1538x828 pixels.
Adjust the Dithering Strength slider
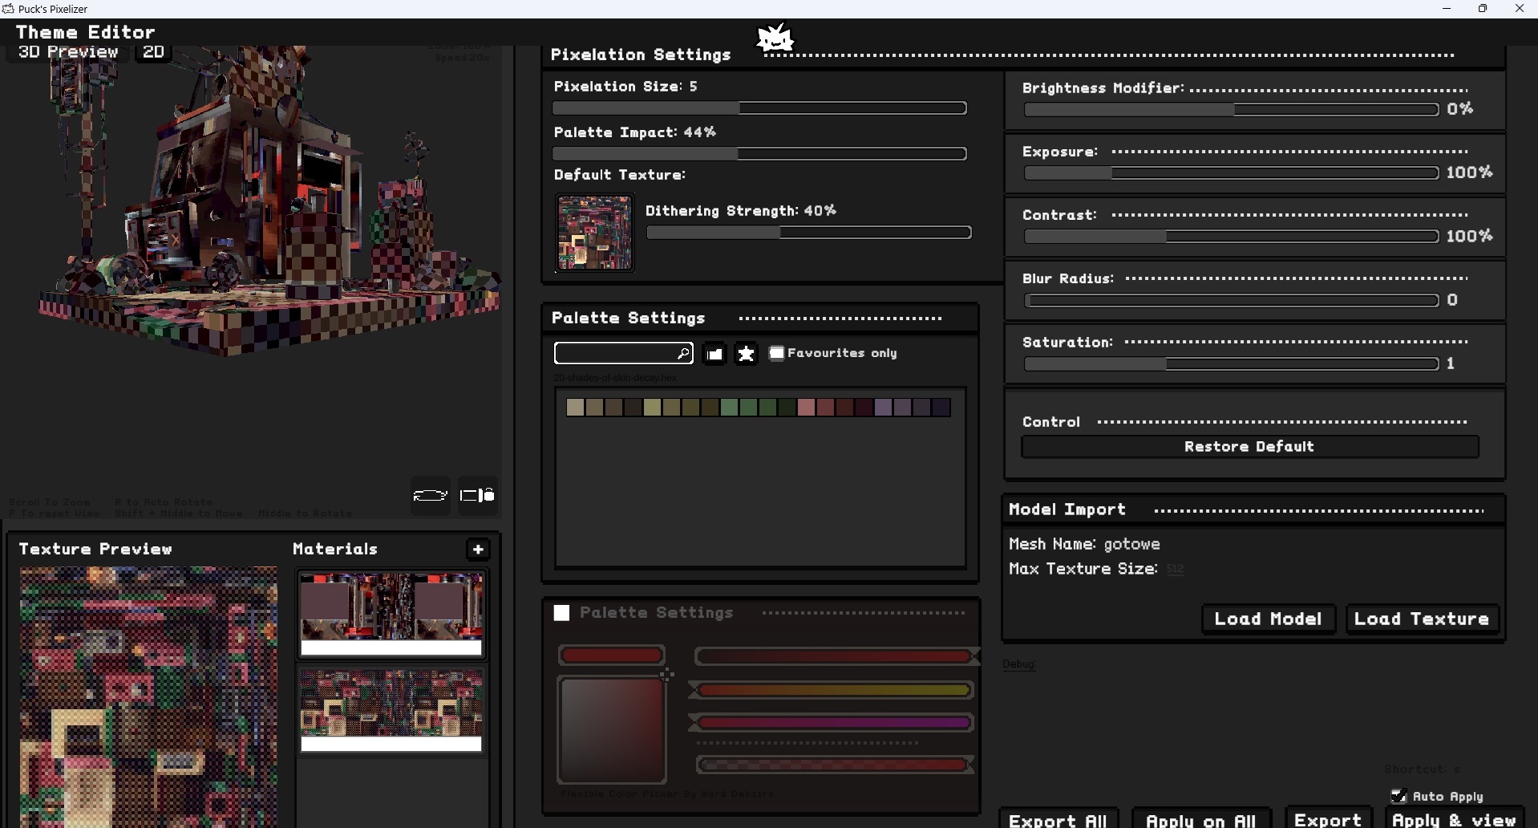(x=809, y=233)
